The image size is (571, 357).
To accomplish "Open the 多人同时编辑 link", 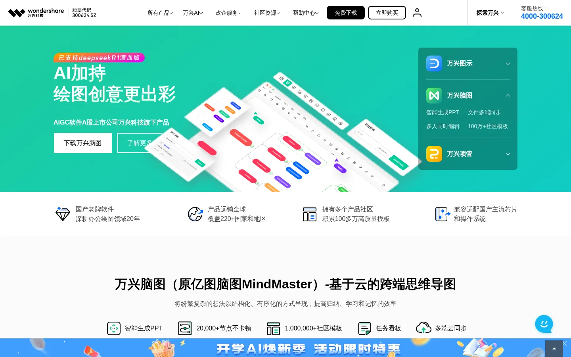I will click(443, 126).
